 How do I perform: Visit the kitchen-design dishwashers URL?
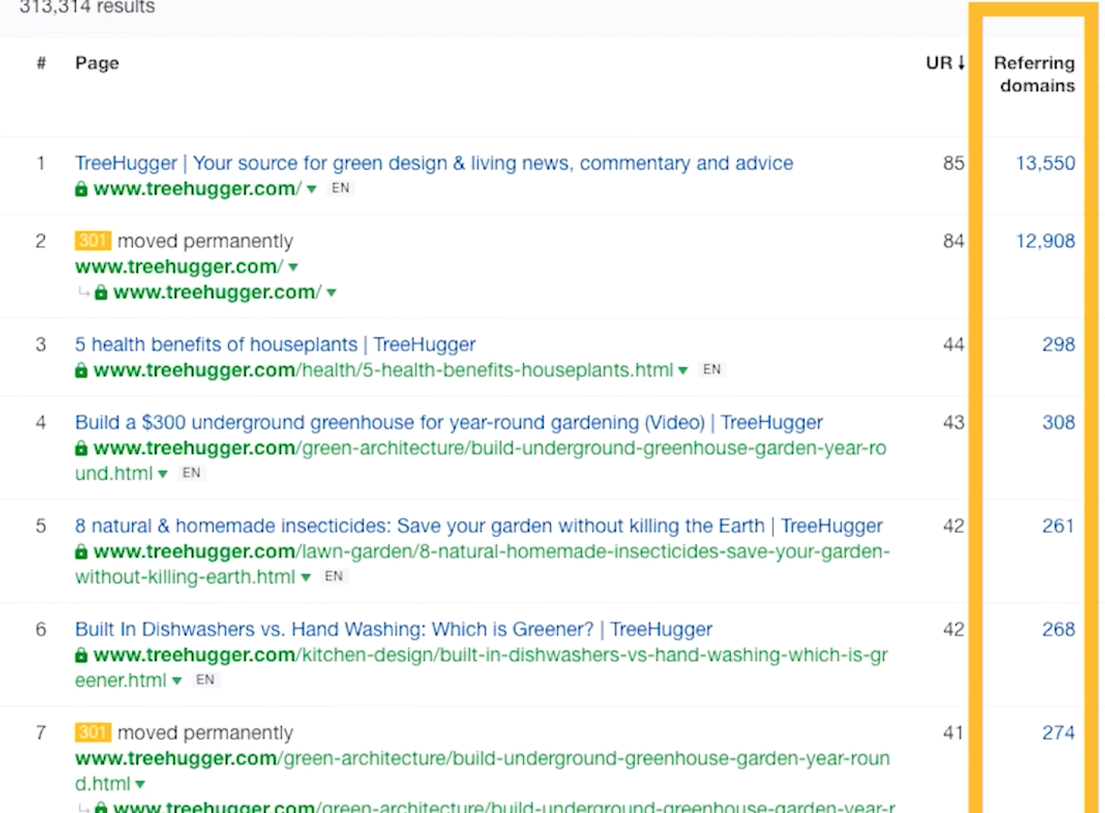pyautogui.click(x=482, y=668)
